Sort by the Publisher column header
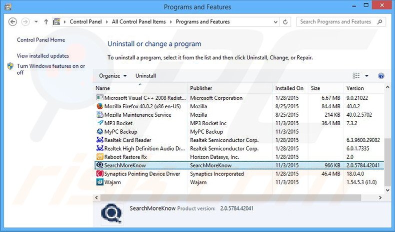Screen dimensions: 395x232 pos(229,88)
